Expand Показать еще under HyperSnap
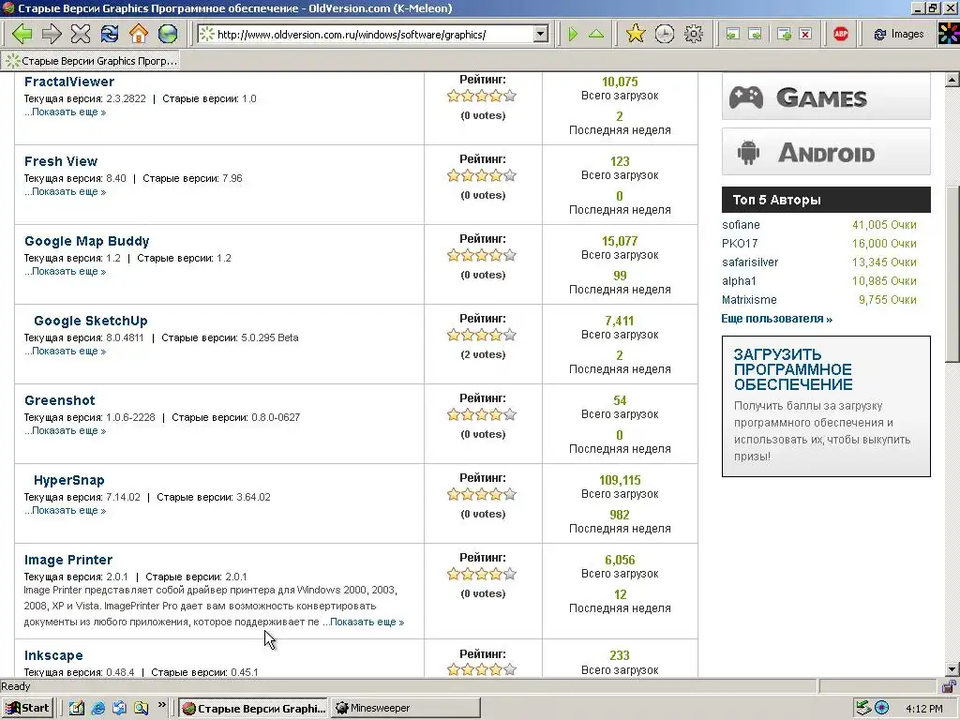Screen dimensions: 960x720 pos(65,510)
